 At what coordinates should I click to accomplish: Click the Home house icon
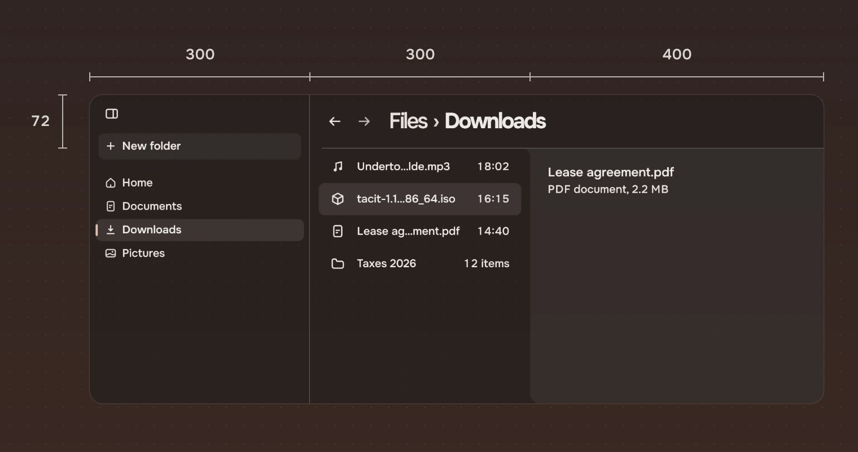[x=111, y=183]
